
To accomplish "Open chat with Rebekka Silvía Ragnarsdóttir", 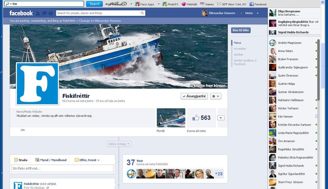I will click(x=293, y=158).
